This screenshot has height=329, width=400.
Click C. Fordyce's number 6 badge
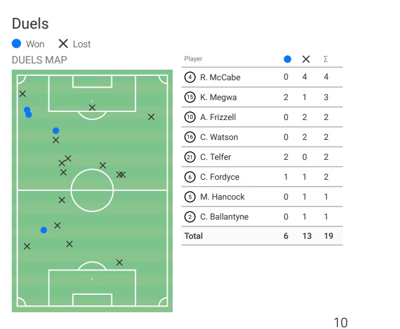tap(190, 177)
